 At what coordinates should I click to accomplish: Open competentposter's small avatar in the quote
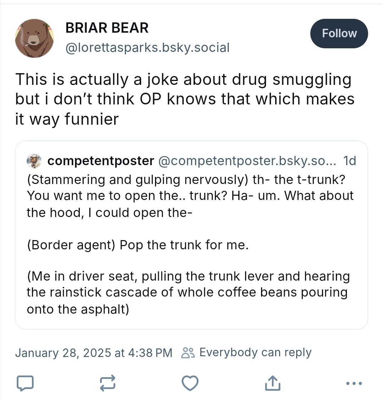(34, 161)
